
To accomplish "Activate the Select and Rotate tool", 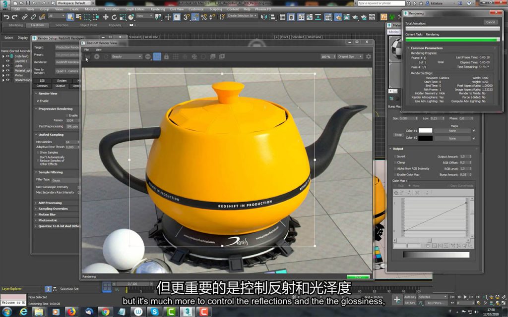I will 114,17.
